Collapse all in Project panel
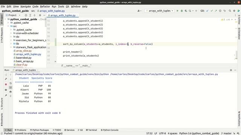 pyautogui.click(x=34, y=15)
